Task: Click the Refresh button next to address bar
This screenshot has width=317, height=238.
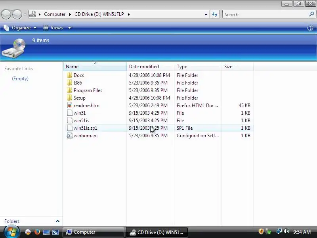Action: tap(215, 15)
